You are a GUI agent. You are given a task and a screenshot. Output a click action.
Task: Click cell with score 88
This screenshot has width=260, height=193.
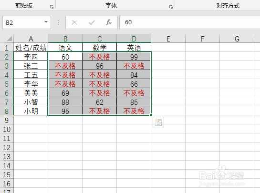(x=65, y=102)
